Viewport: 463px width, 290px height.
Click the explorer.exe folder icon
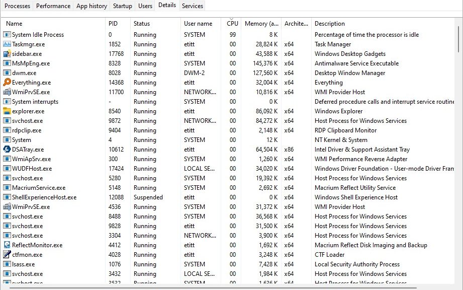pos(7,111)
